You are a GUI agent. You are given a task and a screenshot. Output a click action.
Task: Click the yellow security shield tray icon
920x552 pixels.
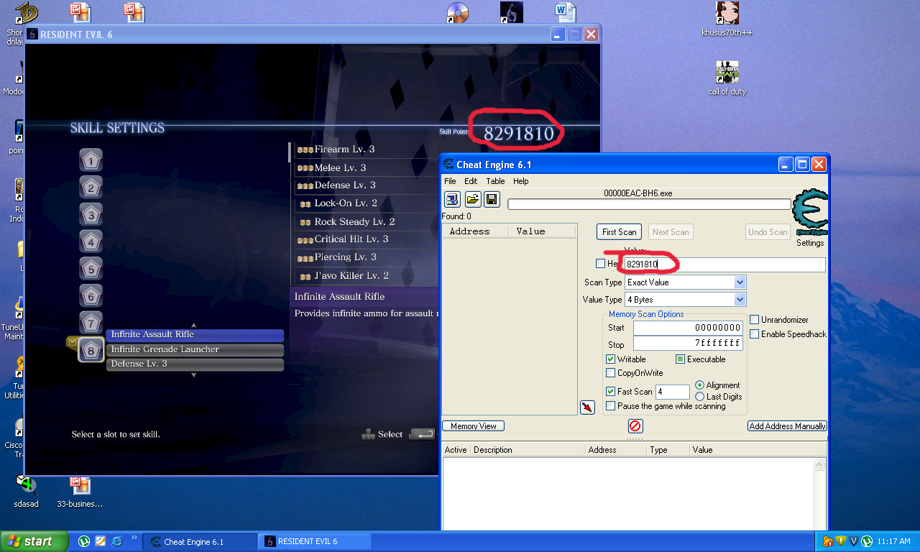pos(840,541)
